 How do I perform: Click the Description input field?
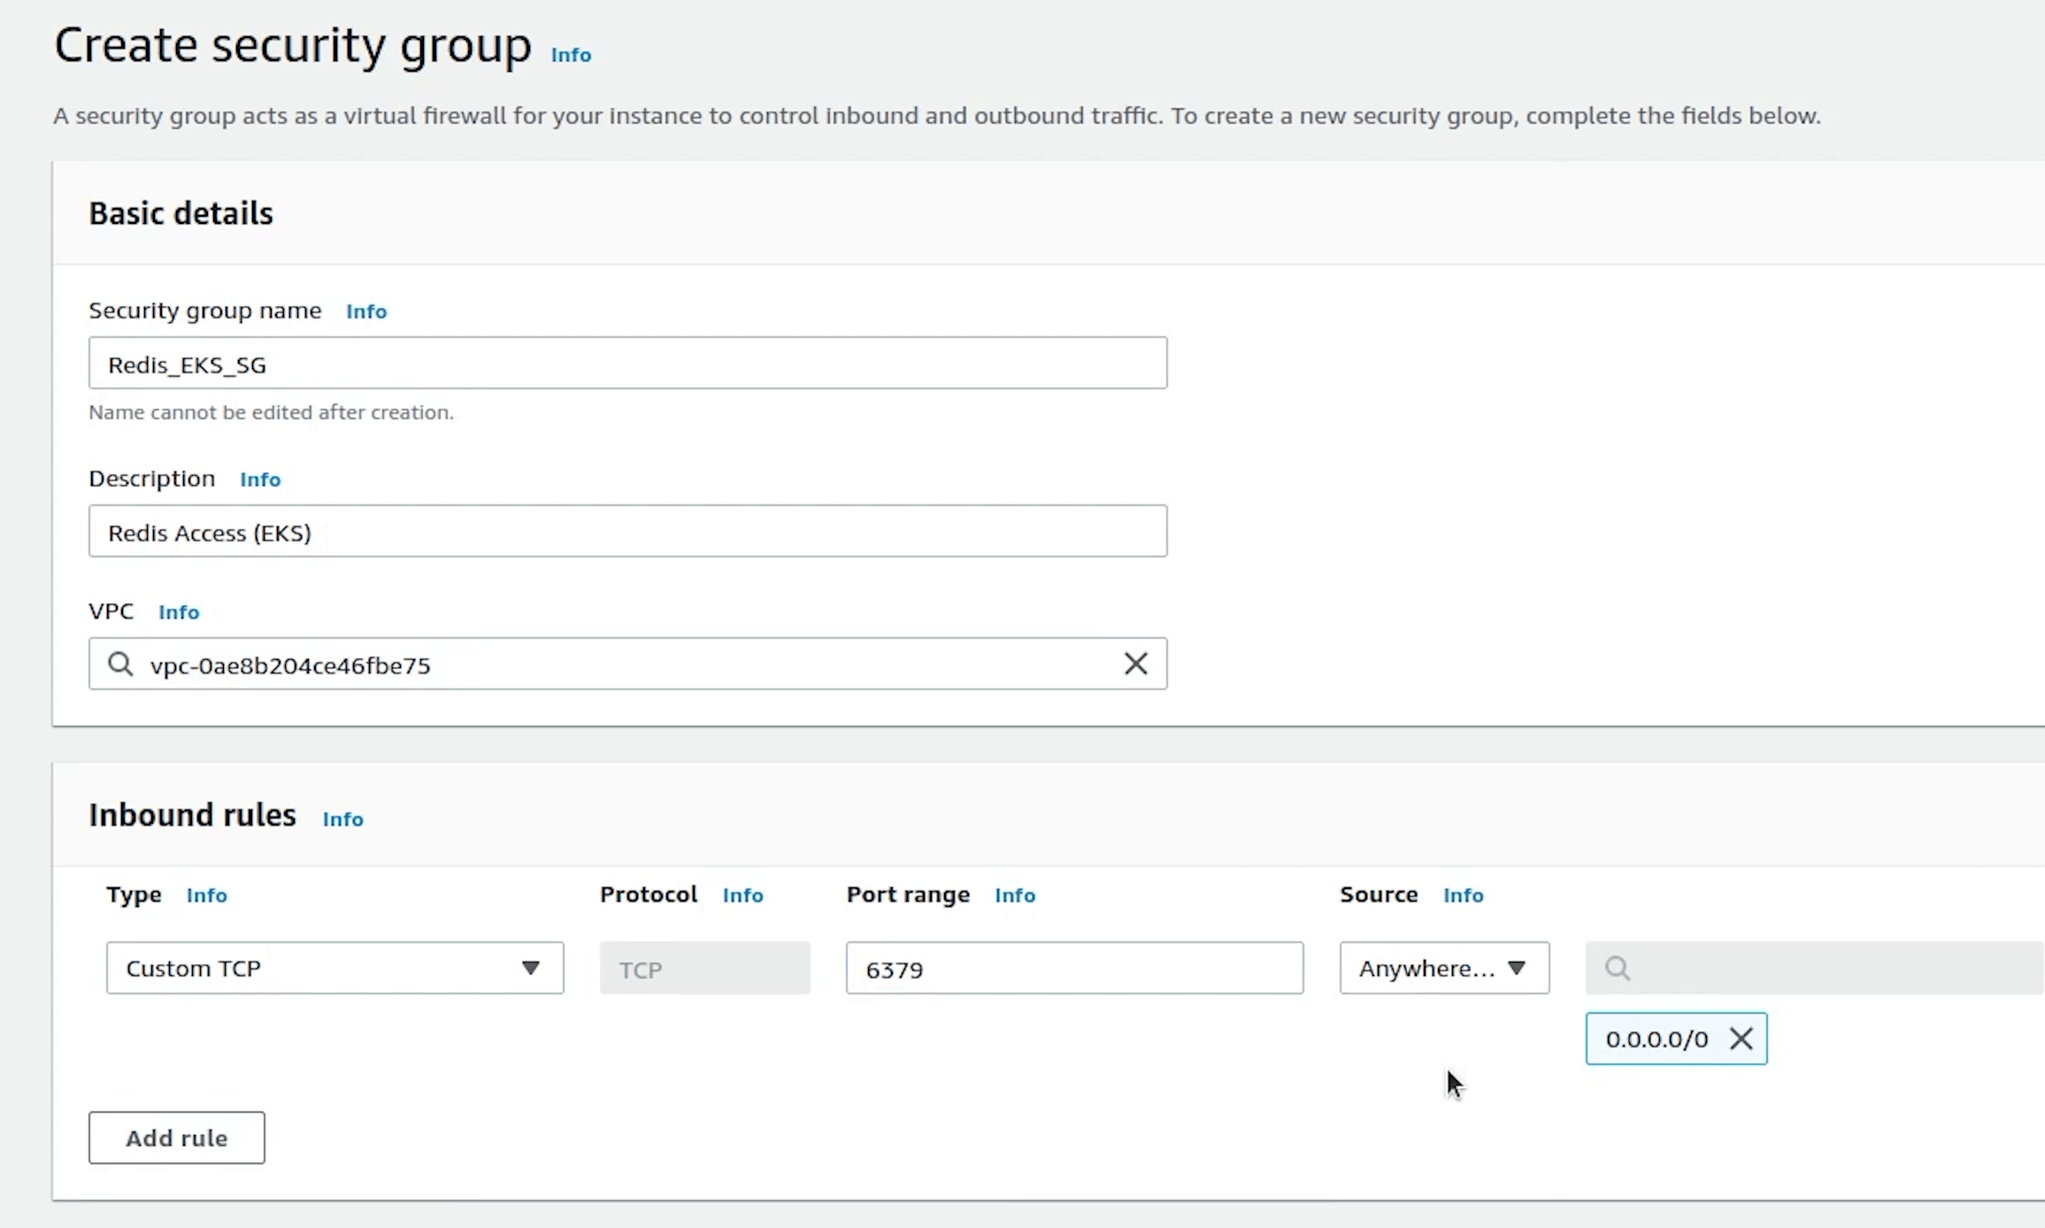tap(628, 530)
